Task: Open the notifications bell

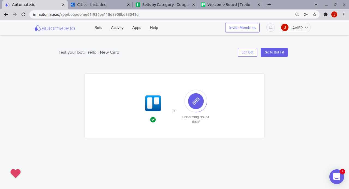Action: (270, 28)
